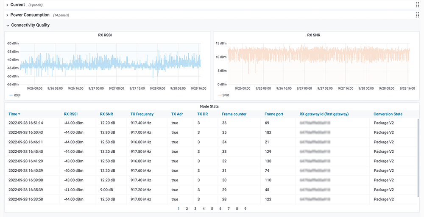
Task: Click the RX SNR line graph area
Action: pyautogui.click(x=319, y=64)
